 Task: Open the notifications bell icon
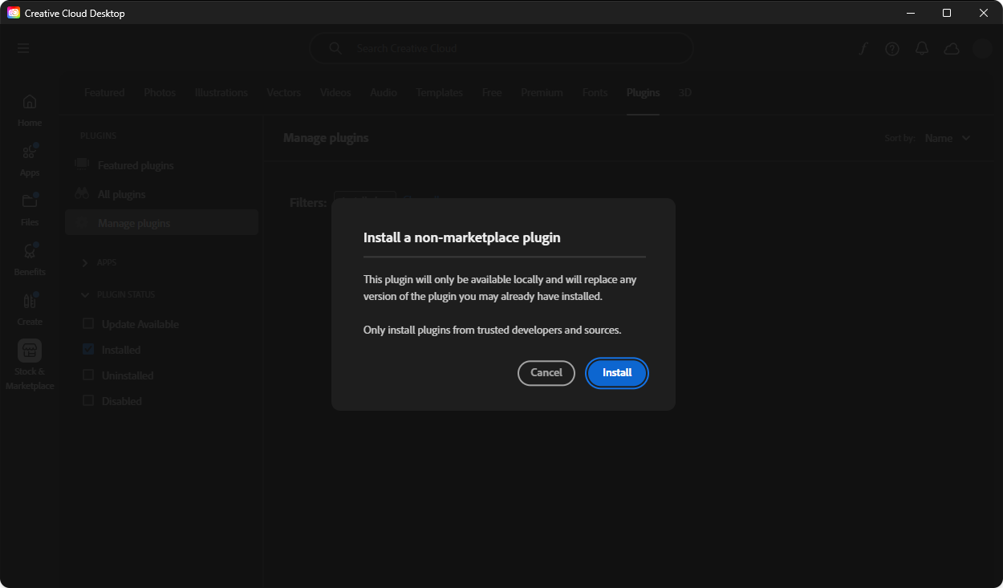click(922, 49)
